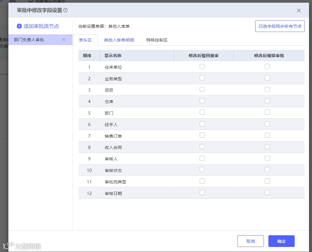Check 修改后驳回重审 for 审核状态
Viewport: 312px width, 252px height.
click(x=202, y=170)
